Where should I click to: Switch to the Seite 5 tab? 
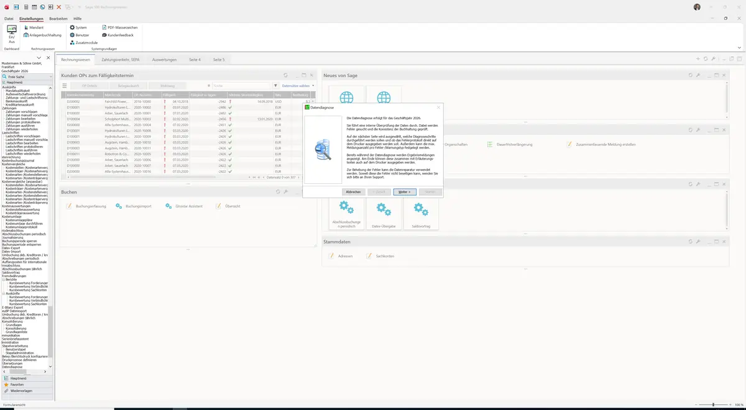[219, 60]
